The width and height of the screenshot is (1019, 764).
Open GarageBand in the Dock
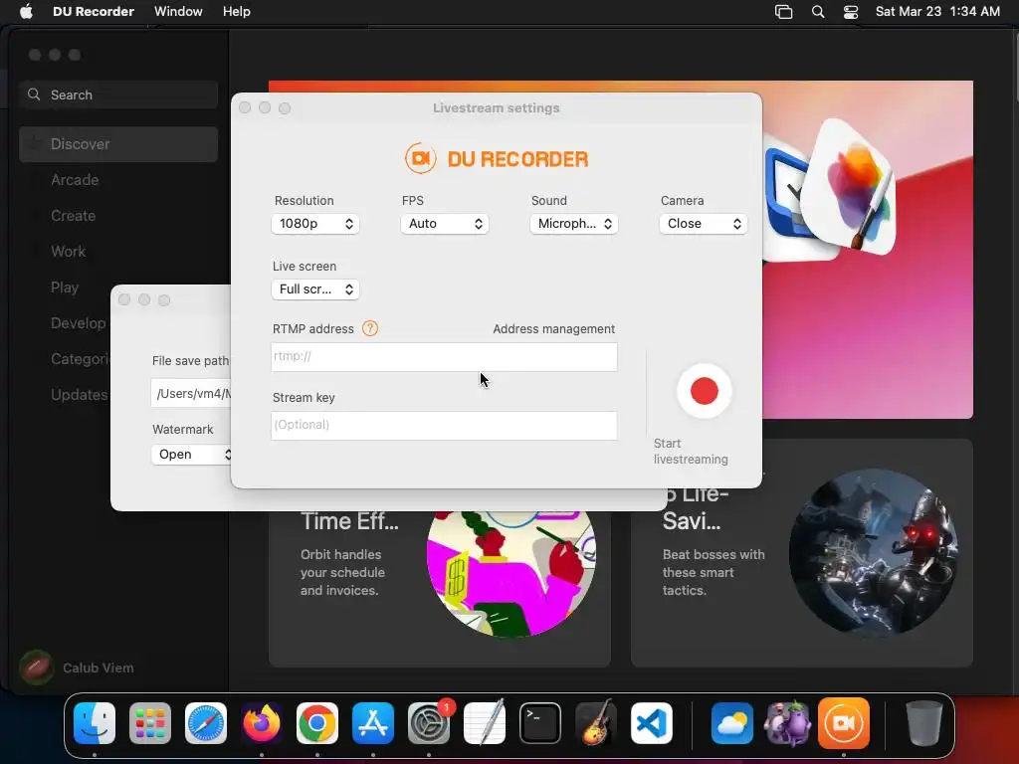596,723
